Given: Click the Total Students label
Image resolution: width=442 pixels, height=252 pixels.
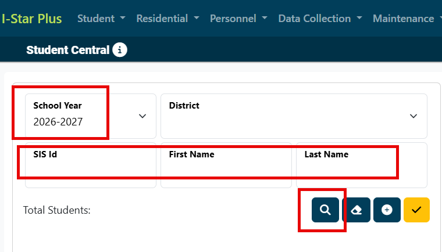Looking at the screenshot, I should 56,210.
